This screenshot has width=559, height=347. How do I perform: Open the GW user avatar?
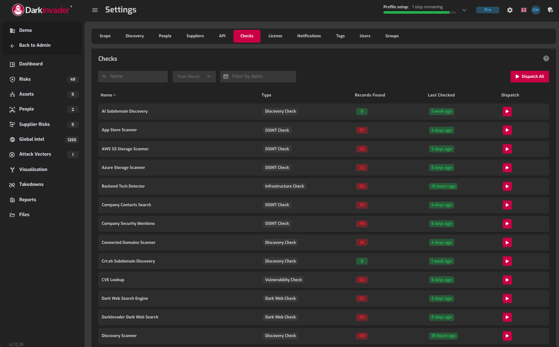click(536, 10)
